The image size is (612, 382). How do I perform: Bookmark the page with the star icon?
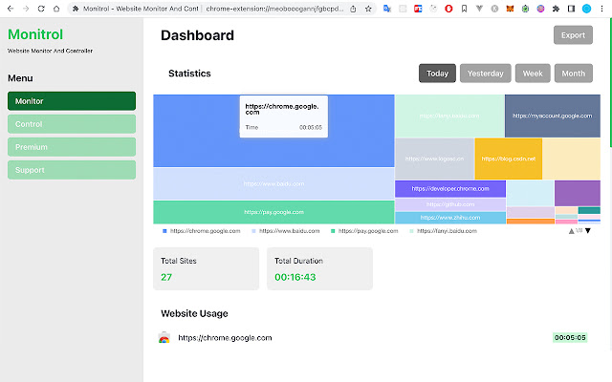(368, 9)
